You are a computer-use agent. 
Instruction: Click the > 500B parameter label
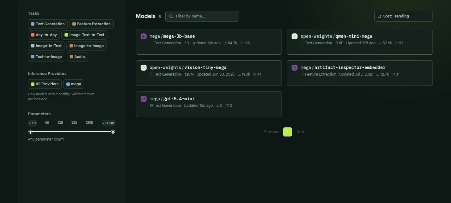[108, 123]
